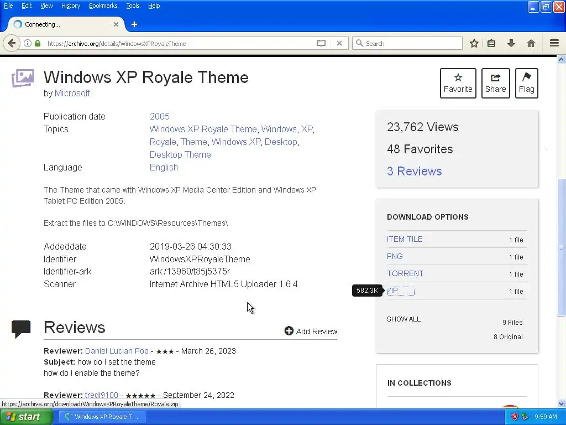Click the 9 Files count
Screen dimensions: 566x425
tap(512, 323)
